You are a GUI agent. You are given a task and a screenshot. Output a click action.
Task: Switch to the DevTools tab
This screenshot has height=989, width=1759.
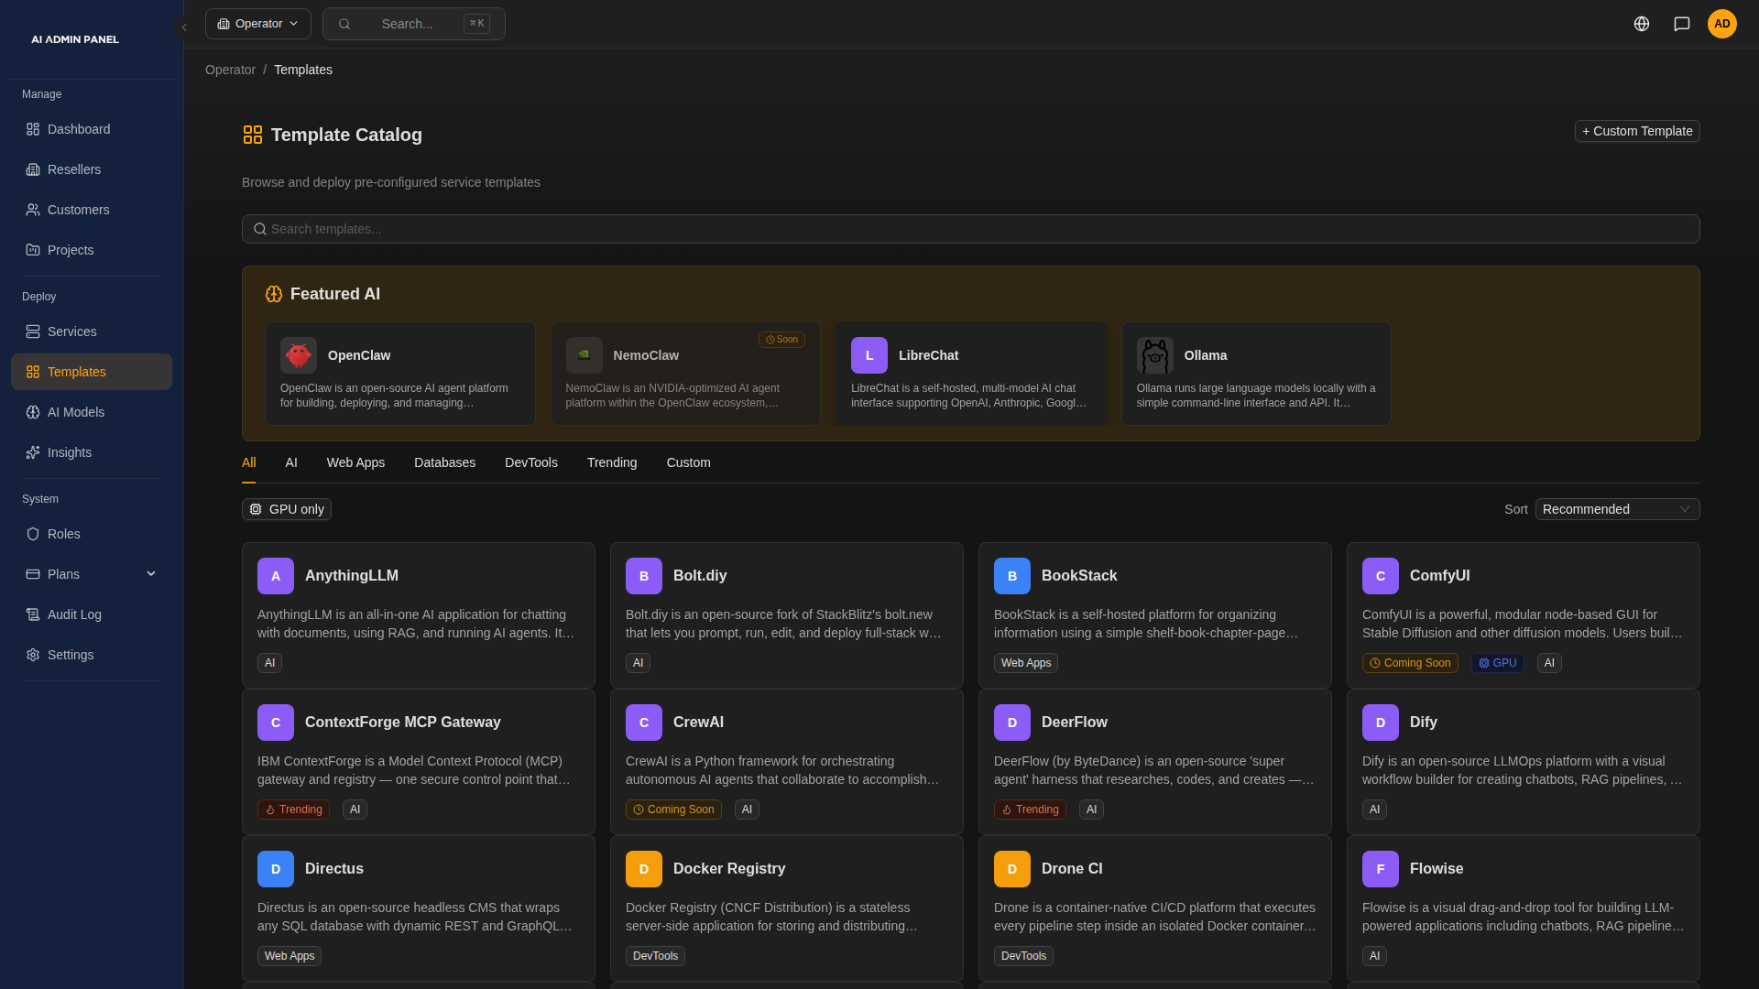tap(531, 462)
